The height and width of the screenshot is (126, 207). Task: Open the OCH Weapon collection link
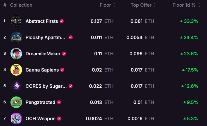40,118
